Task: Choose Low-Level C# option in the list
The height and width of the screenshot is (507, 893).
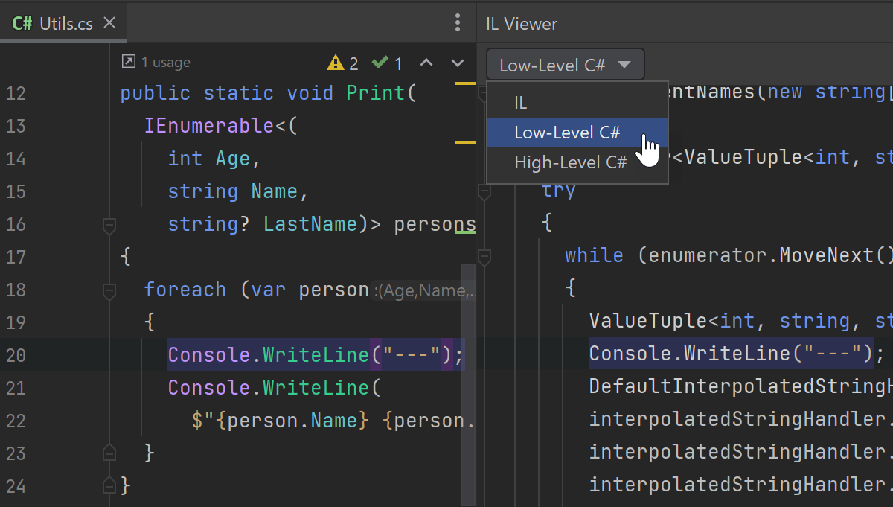Action: coord(567,133)
